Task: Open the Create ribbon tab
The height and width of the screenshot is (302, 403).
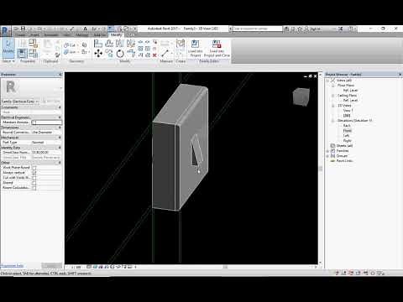Action: pyautogui.click(x=20, y=35)
